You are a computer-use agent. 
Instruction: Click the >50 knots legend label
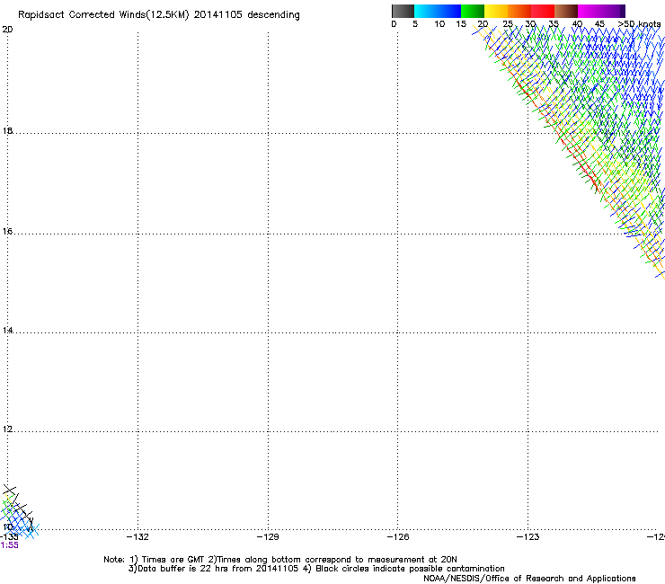pos(639,24)
